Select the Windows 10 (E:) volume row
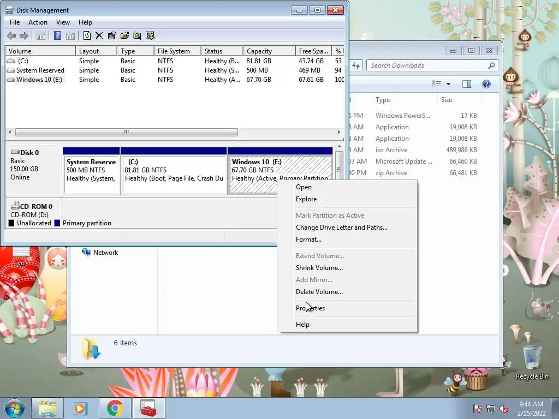The image size is (559, 419). 175,80
